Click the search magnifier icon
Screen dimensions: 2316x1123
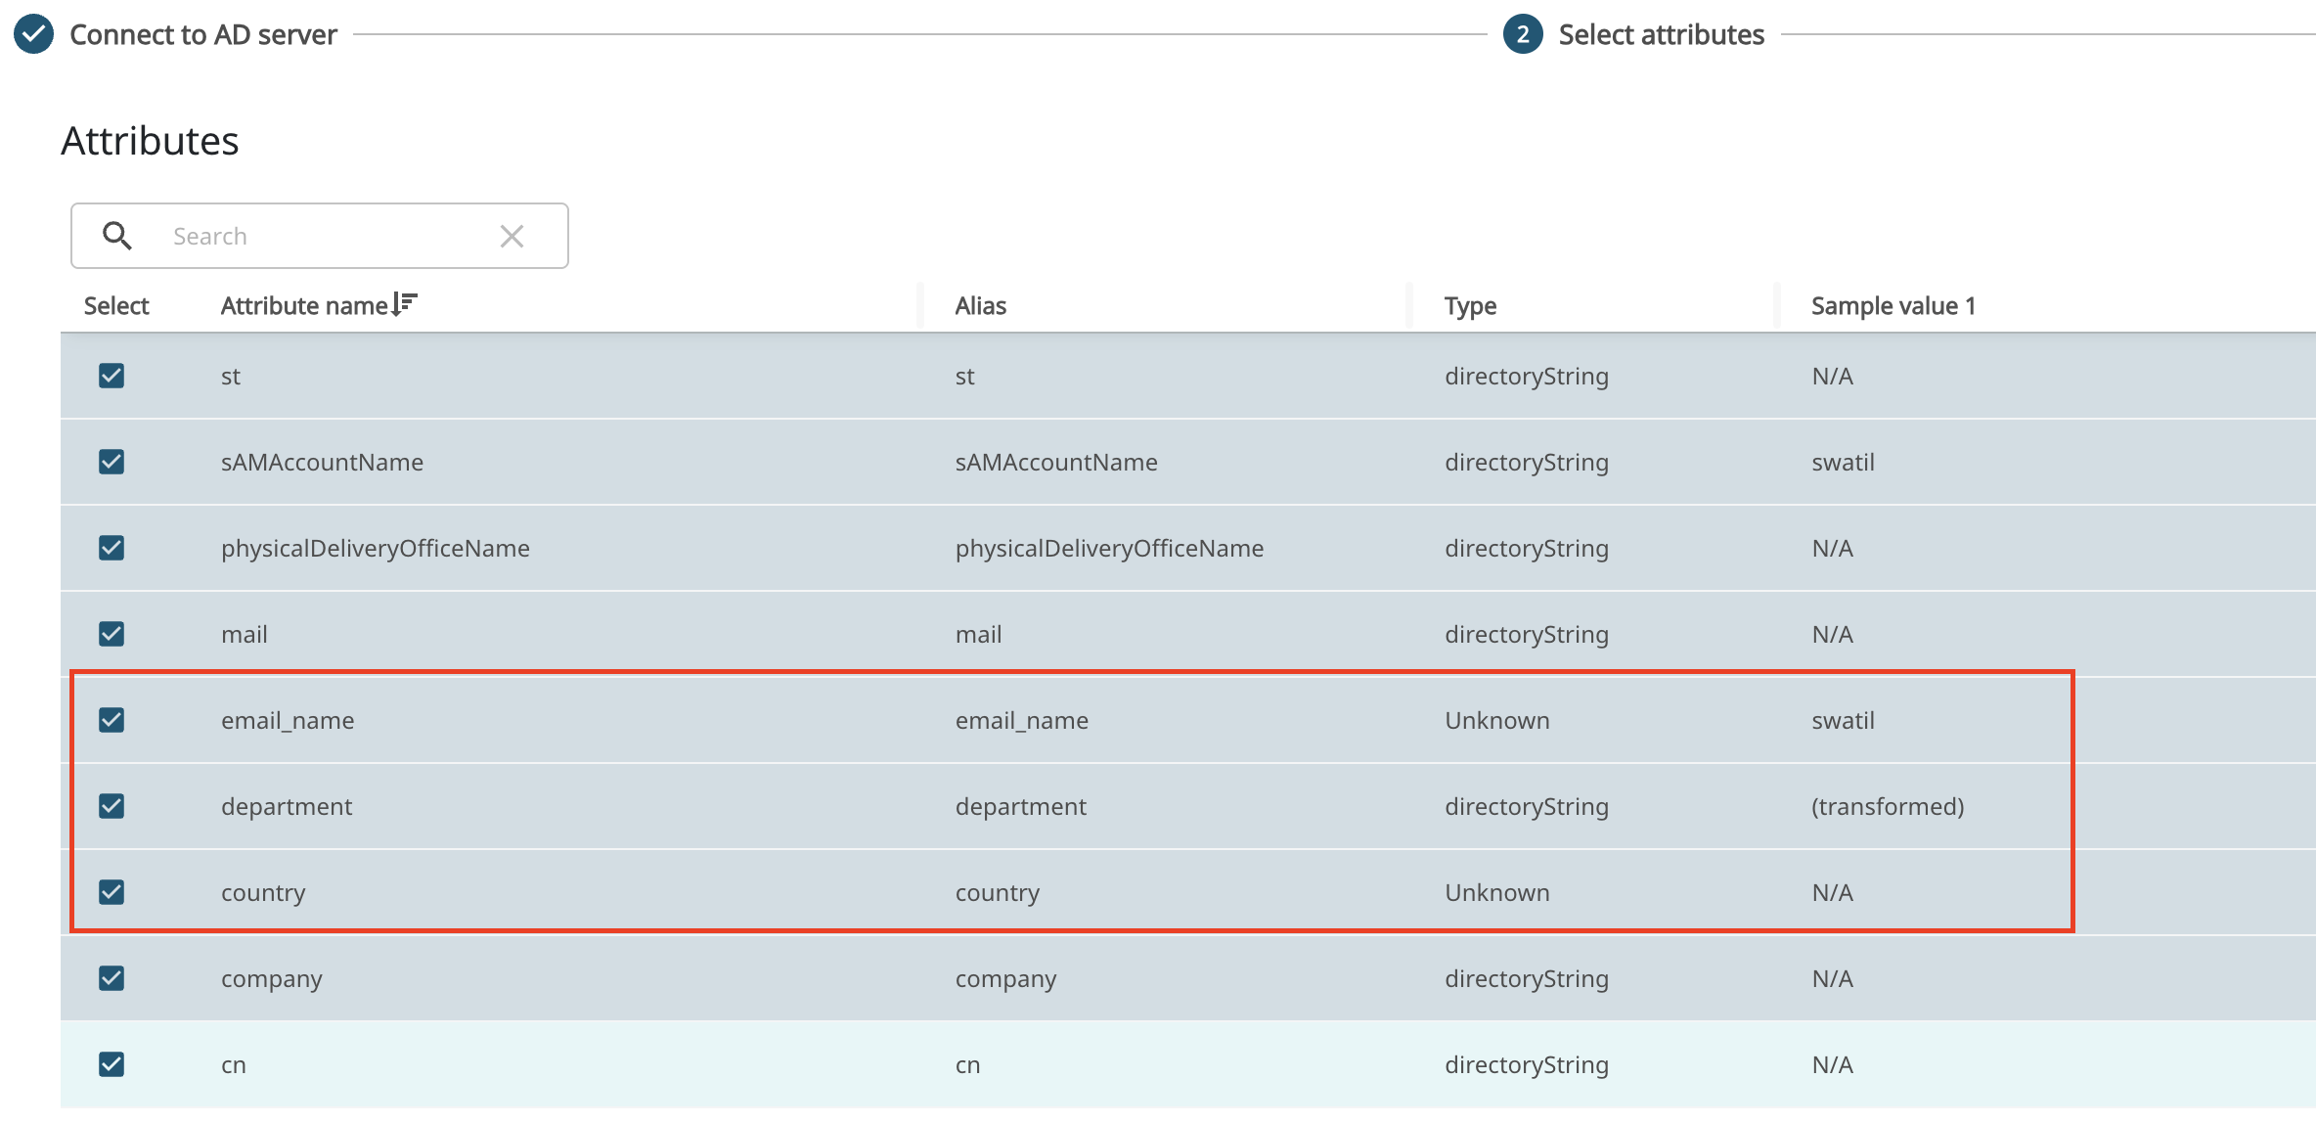pos(117,236)
